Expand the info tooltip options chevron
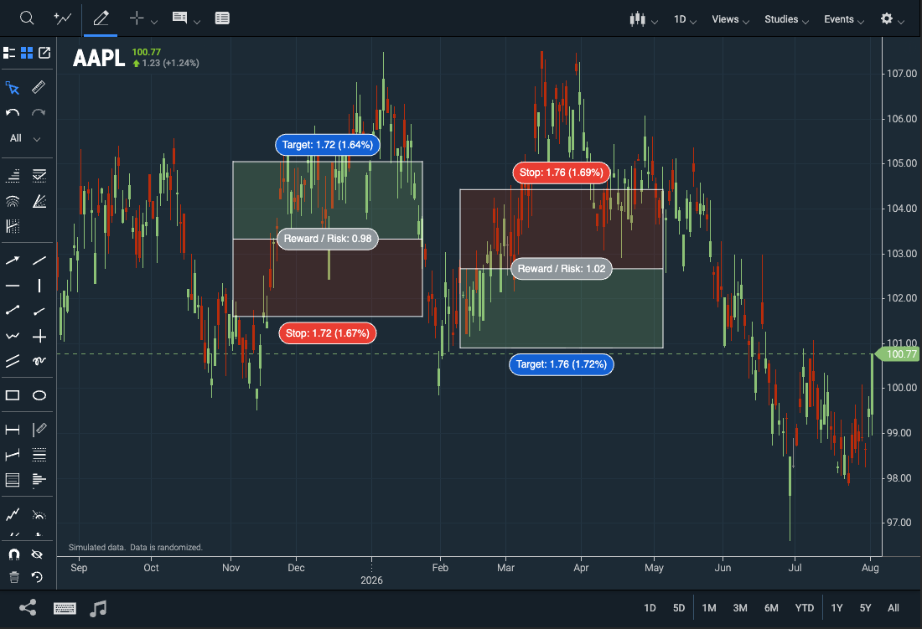Viewport: 922px width, 629px height. pyautogui.click(x=197, y=22)
